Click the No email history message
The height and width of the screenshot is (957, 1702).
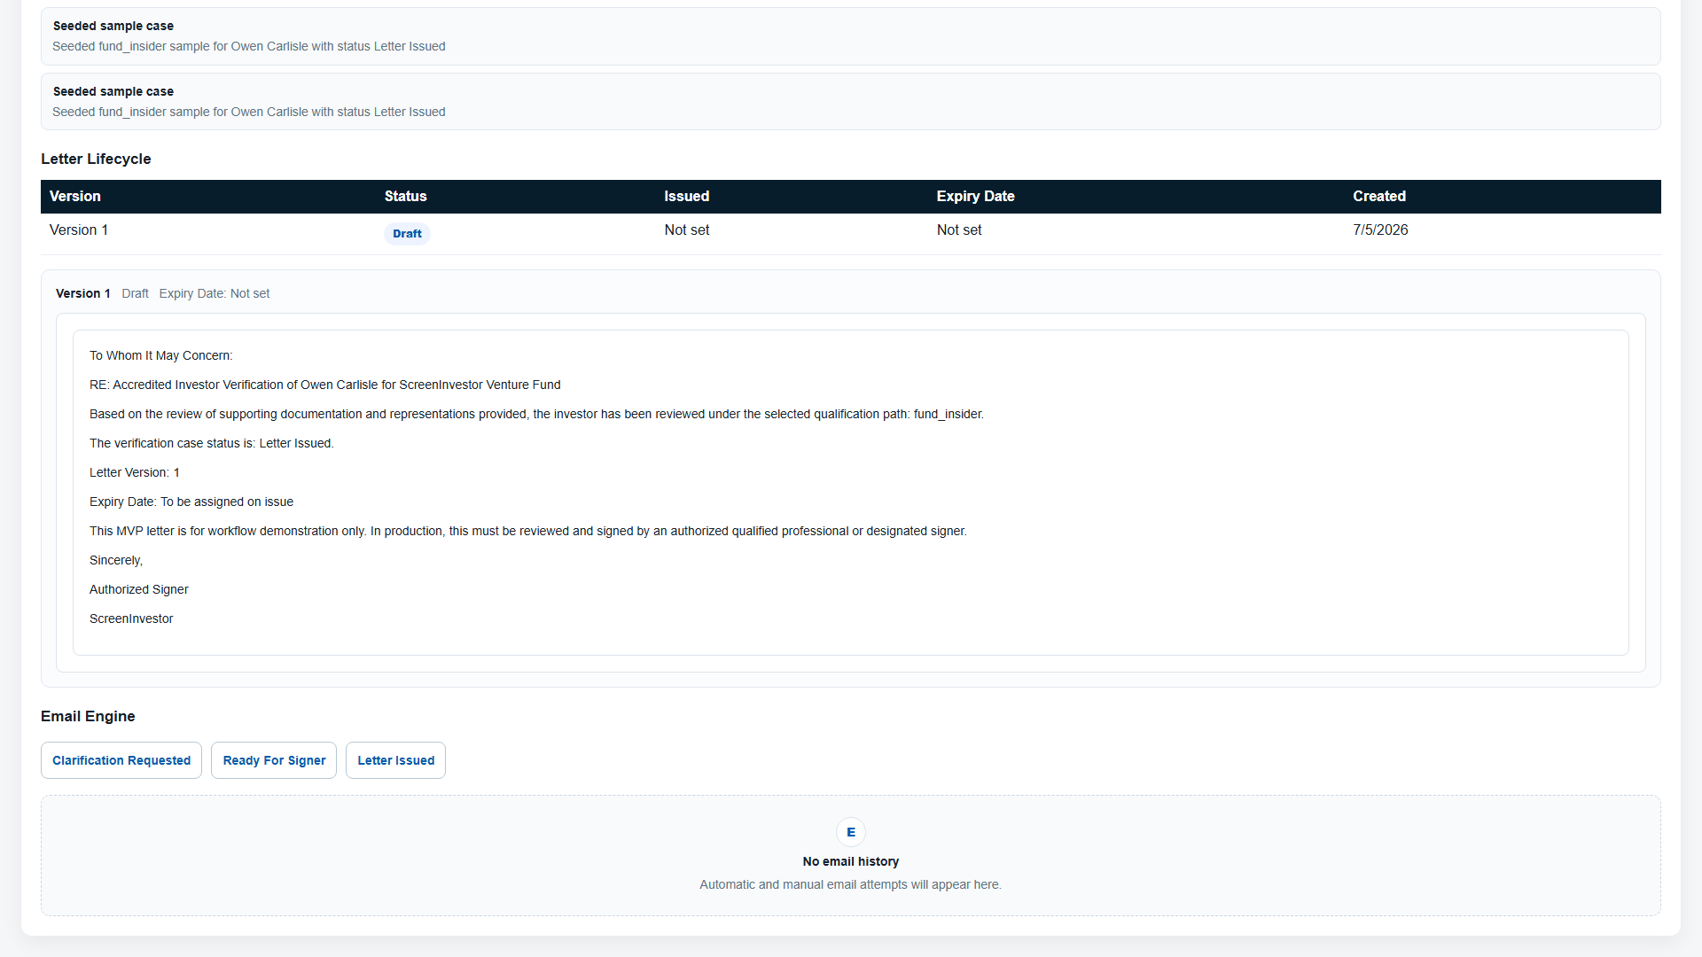851,862
